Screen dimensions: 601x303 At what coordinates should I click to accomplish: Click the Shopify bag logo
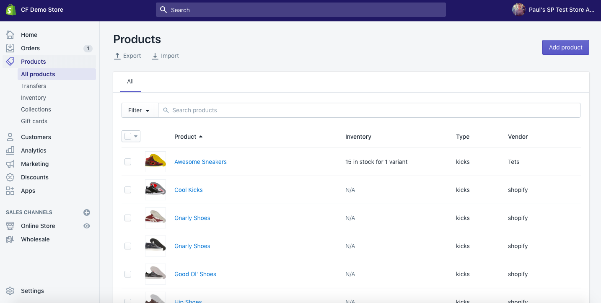point(11,10)
